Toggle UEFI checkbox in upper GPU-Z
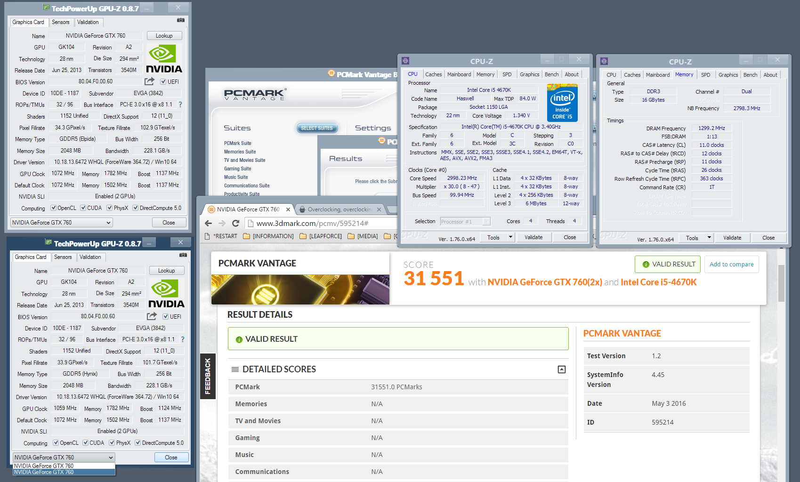The height and width of the screenshot is (482, 800). click(x=163, y=82)
